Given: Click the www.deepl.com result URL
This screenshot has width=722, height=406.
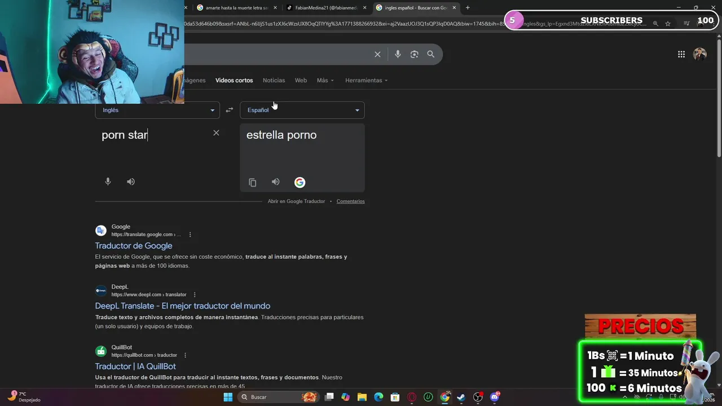Looking at the screenshot, I should pyautogui.click(x=149, y=295).
